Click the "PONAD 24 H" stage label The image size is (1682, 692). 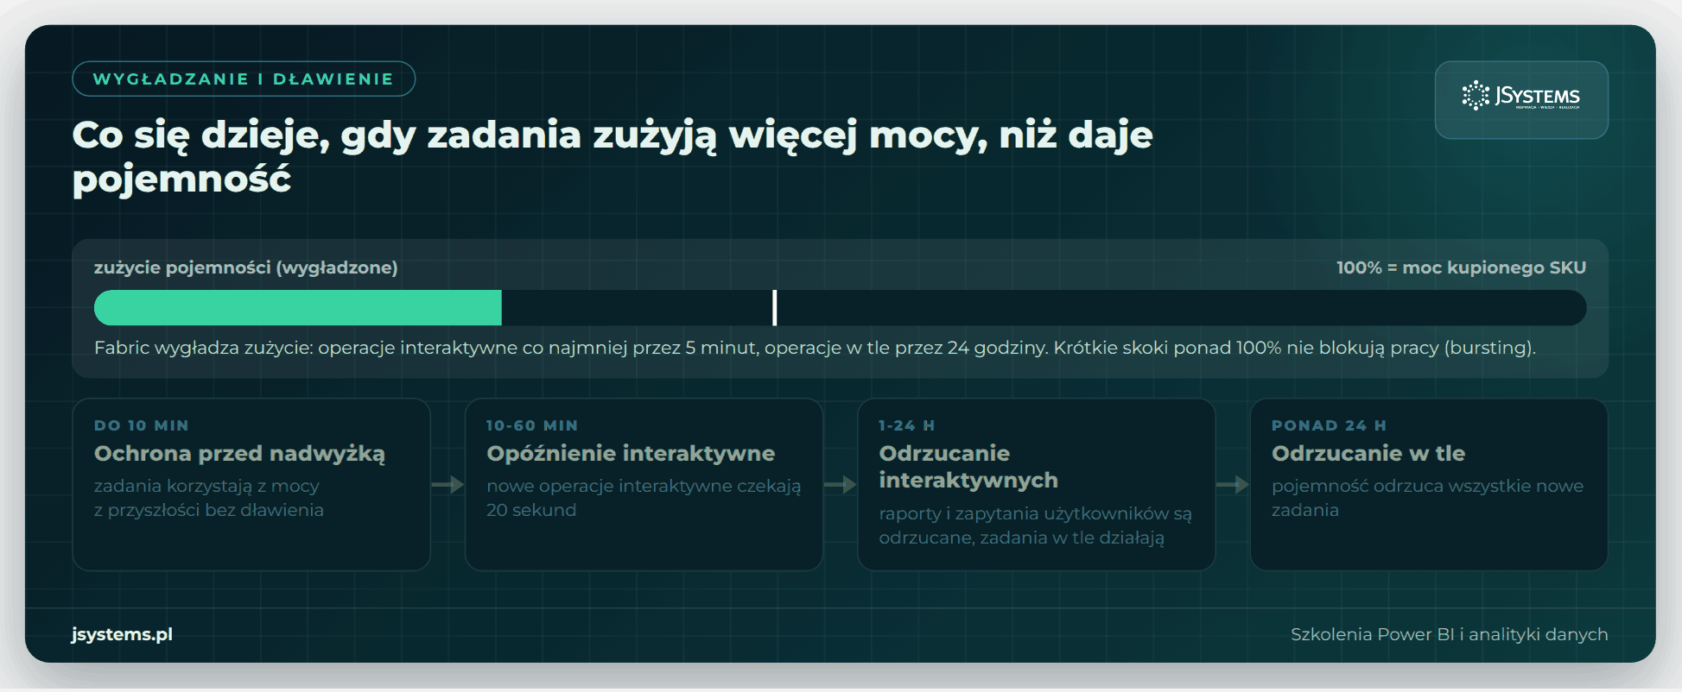(1329, 425)
